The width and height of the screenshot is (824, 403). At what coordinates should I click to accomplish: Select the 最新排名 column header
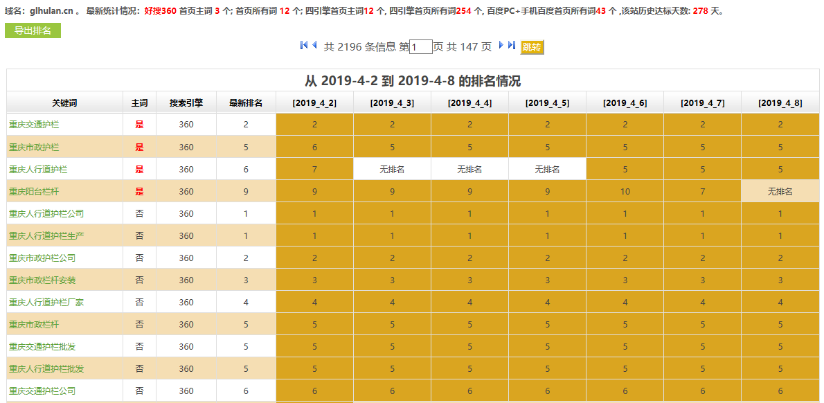[x=246, y=102]
